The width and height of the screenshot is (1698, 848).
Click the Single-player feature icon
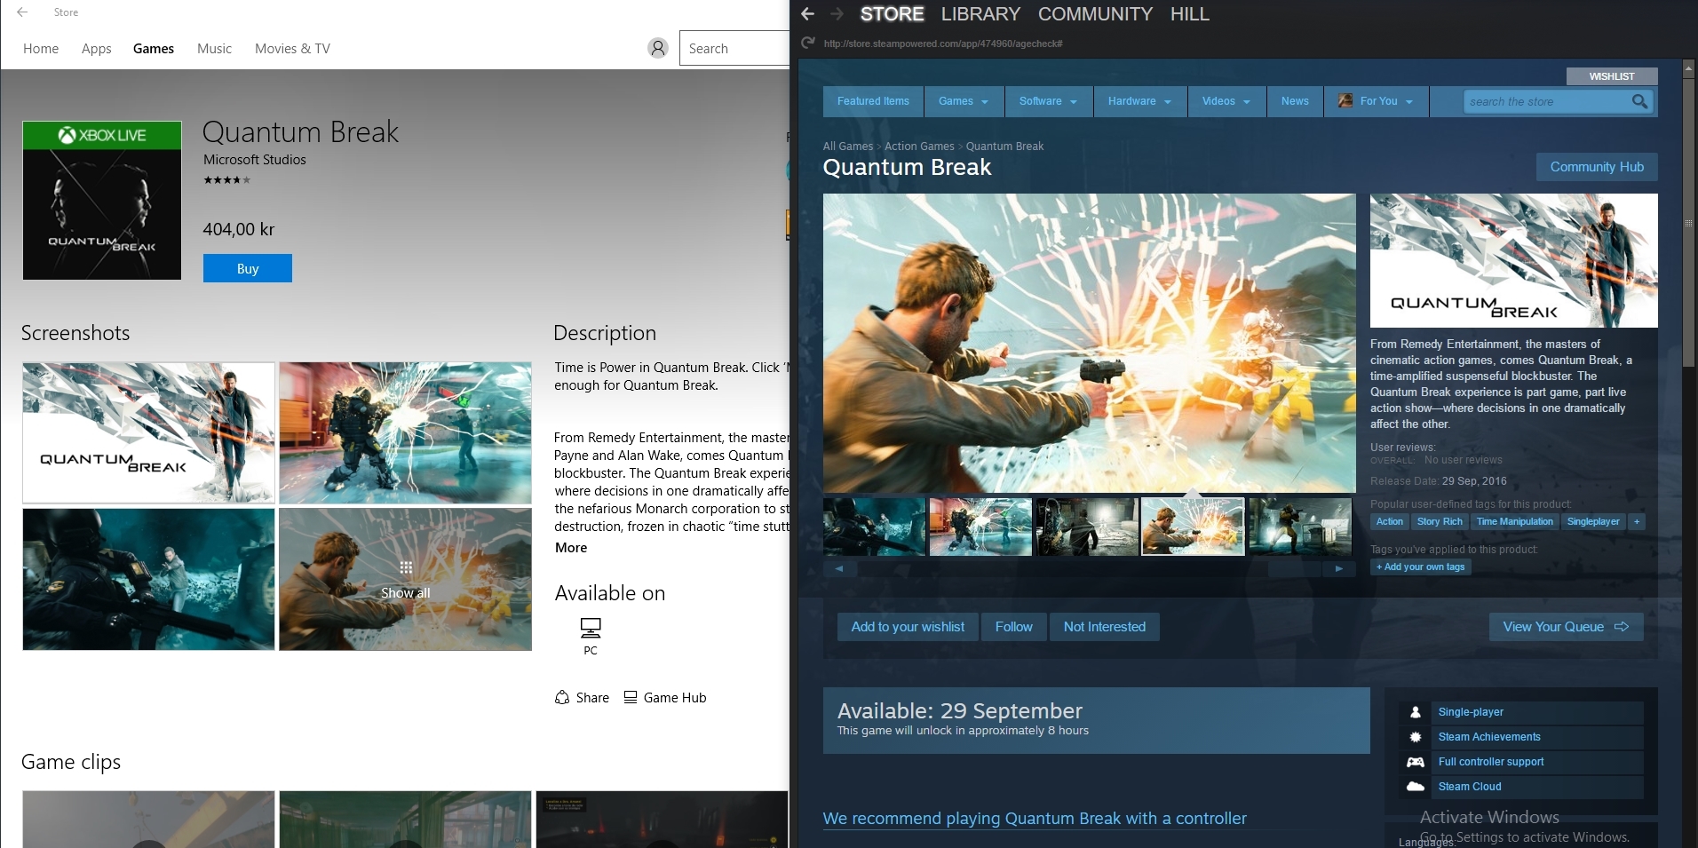(x=1416, y=712)
